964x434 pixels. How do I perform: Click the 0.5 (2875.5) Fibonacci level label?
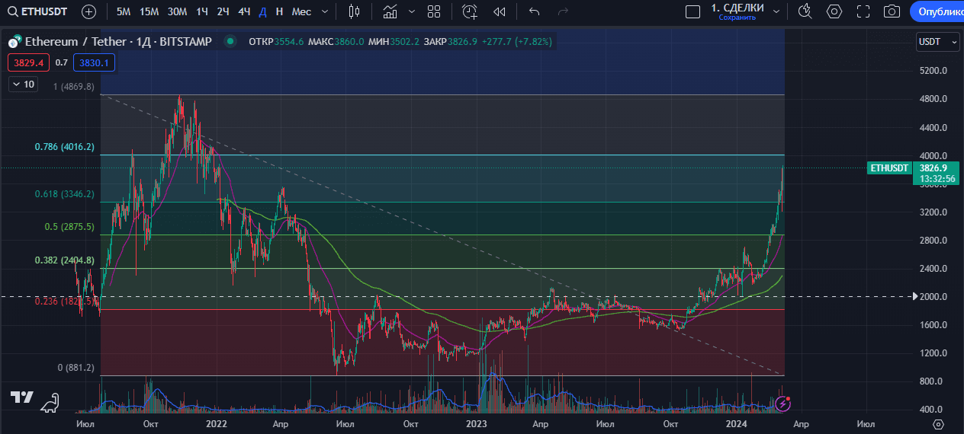[x=70, y=227]
